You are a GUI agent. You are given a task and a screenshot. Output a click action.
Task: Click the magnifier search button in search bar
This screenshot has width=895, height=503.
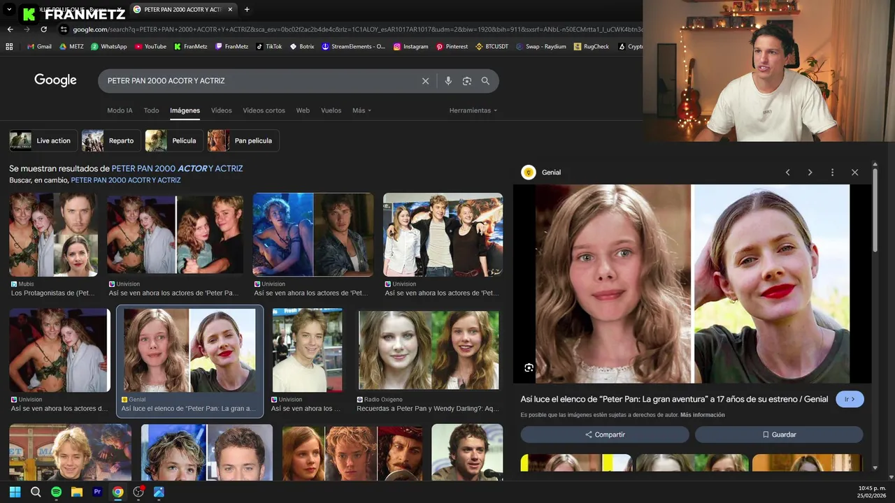tap(485, 81)
